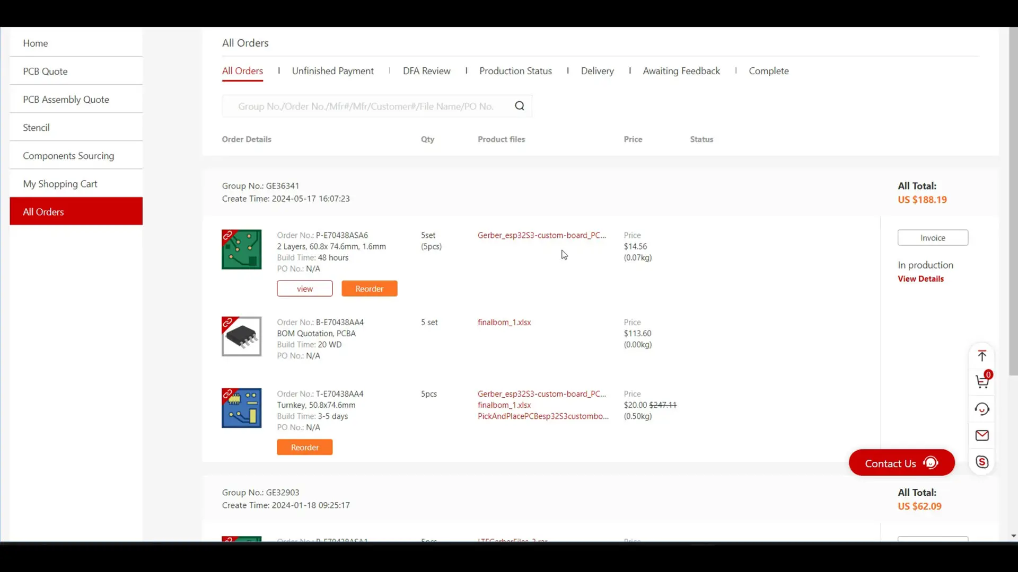Screen dimensions: 1018x572
Task: Open the Awaiting Feedback tab
Action: [681, 71]
